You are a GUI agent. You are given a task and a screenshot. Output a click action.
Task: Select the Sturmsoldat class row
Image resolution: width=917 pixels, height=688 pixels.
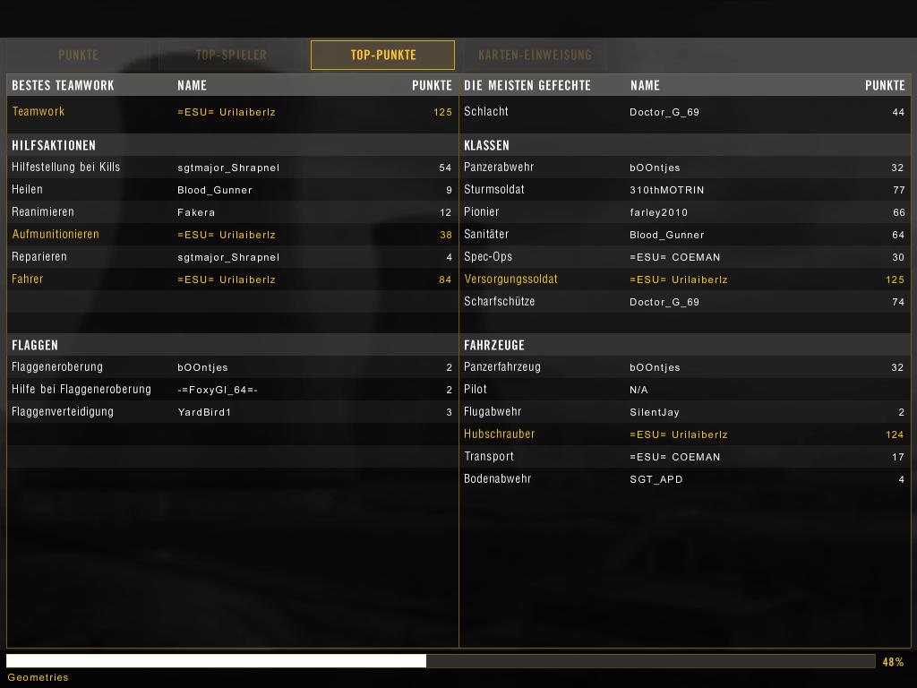(684, 190)
